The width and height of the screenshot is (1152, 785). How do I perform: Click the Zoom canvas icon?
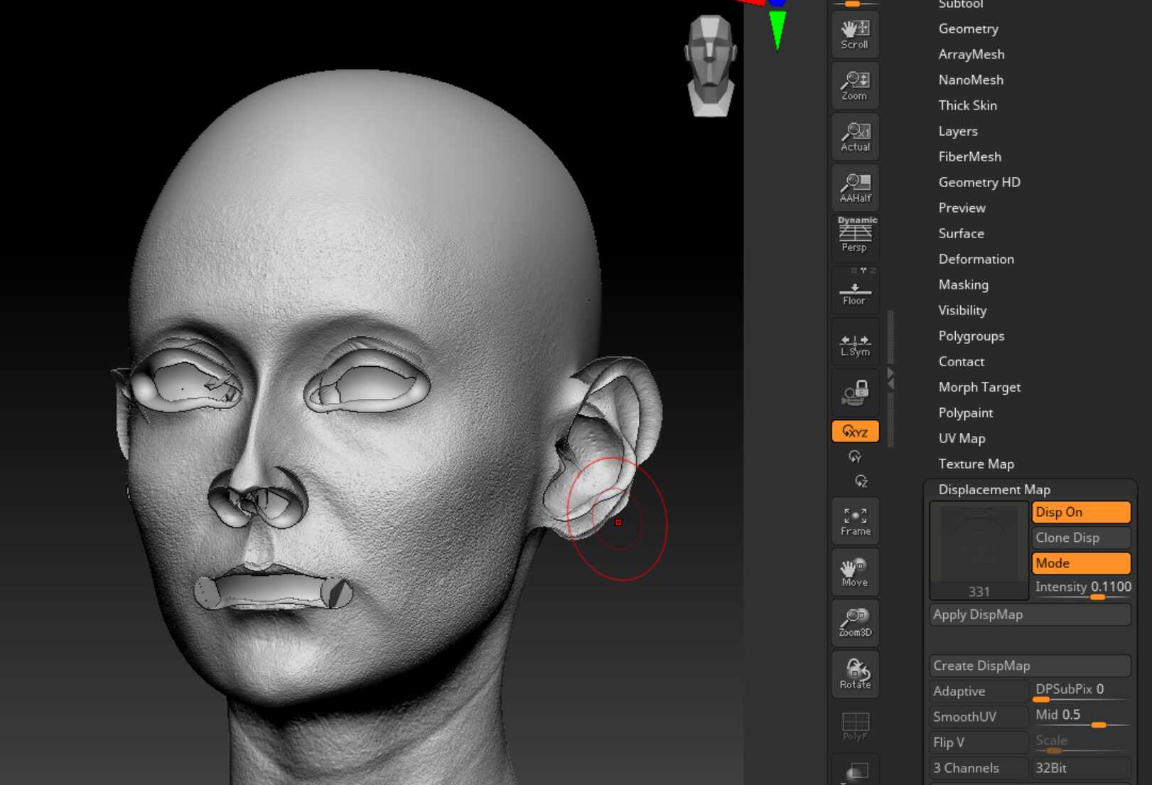tap(855, 85)
